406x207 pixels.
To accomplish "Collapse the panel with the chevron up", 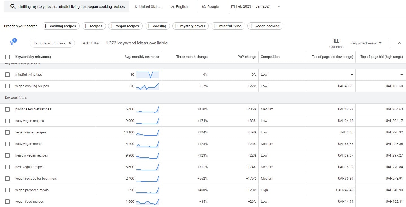I will 400,43.
